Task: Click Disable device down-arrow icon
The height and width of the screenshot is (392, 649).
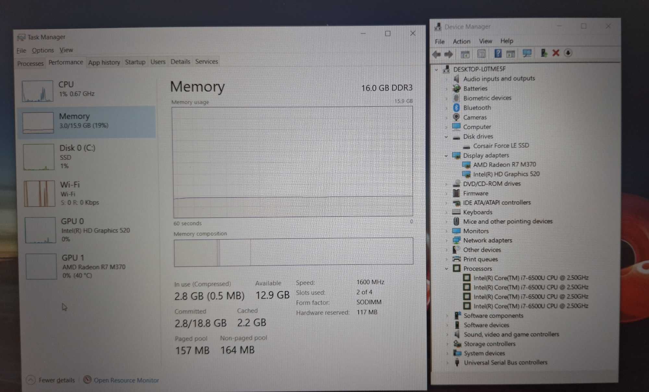Action: pyautogui.click(x=568, y=53)
